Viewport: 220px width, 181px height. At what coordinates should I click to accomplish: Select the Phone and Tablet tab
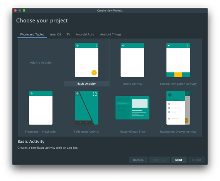32,34
